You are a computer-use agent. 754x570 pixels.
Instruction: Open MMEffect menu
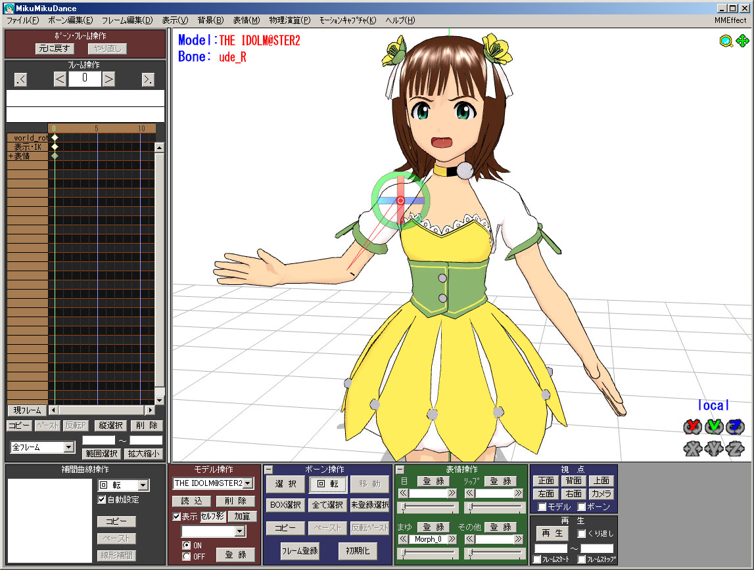[x=730, y=20]
